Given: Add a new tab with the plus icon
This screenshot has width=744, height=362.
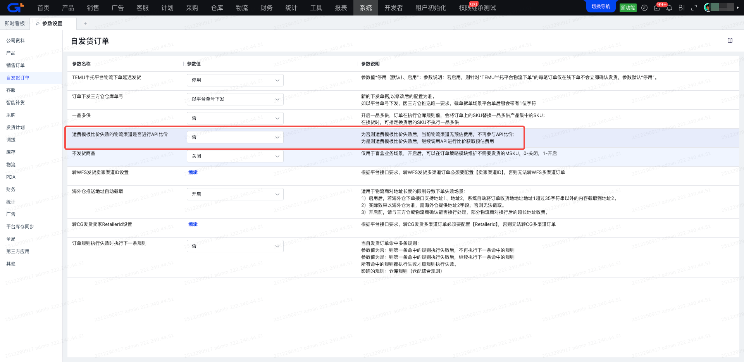Looking at the screenshot, I should (85, 23).
